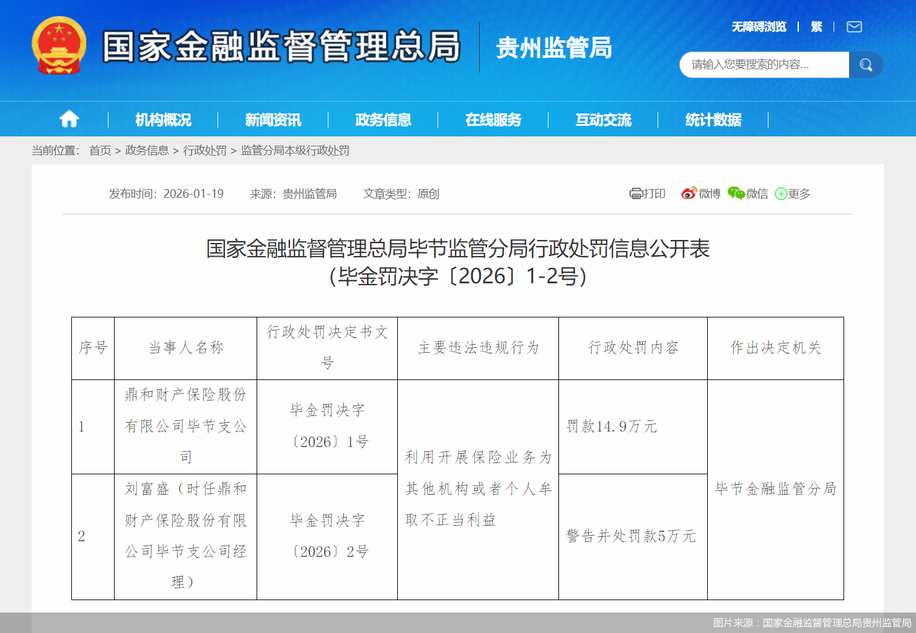
Task: Switch to simplified/traditional with the 繁 toggle
Action: 816,27
